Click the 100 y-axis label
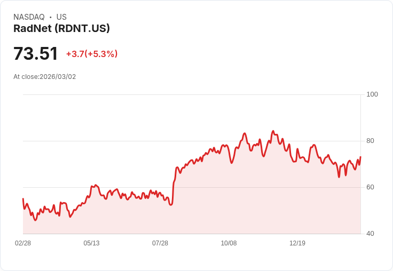The height and width of the screenshot is (271, 393). point(372,94)
